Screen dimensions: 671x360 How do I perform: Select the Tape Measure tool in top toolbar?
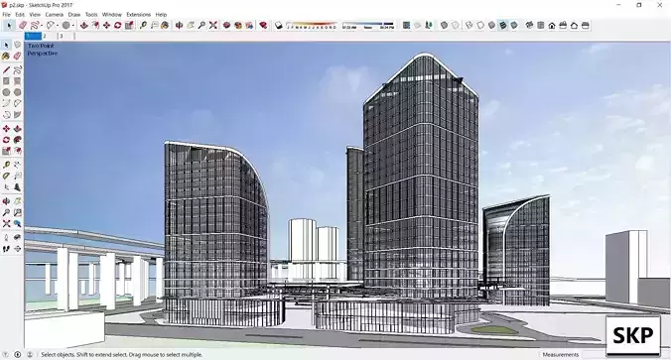point(143,26)
